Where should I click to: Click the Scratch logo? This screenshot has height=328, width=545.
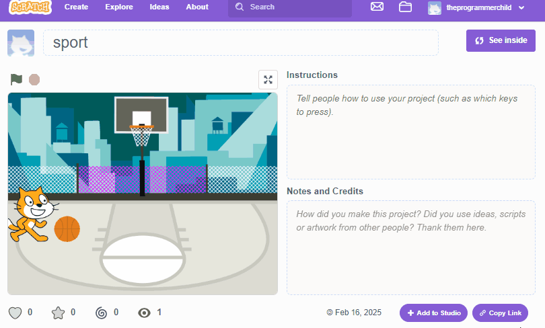tap(30, 7)
